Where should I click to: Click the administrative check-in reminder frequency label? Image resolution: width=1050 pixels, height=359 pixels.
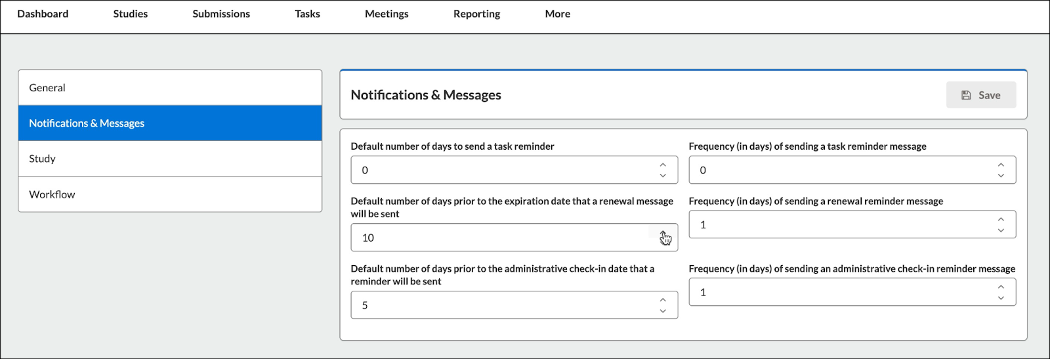(852, 269)
